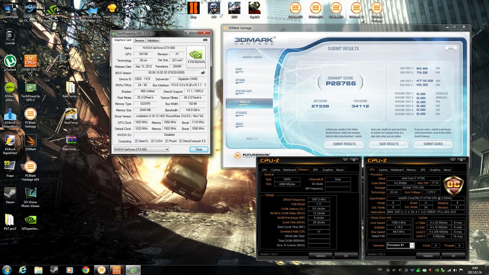
Task: Click the SUBMIT RESULTS button
Action: (x=344, y=144)
